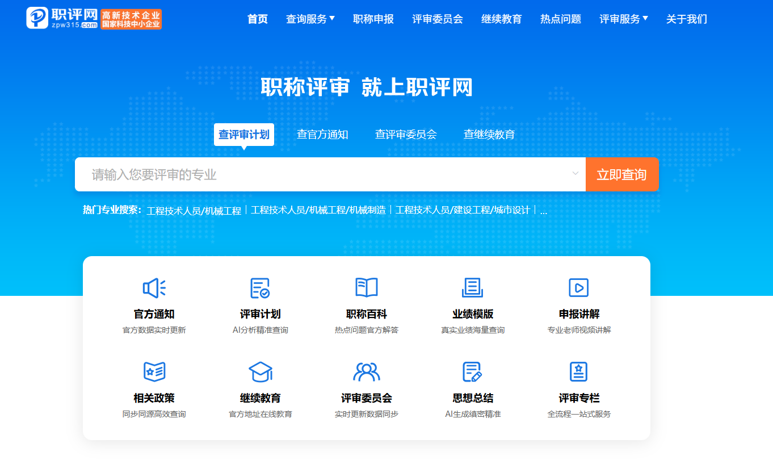Open the 申报讲解 video play icon

pyautogui.click(x=578, y=288)
